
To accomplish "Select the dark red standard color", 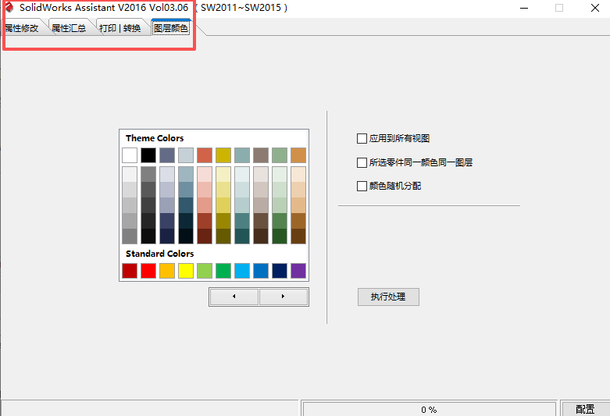I will pyautogui.click(x=130, y=271).
